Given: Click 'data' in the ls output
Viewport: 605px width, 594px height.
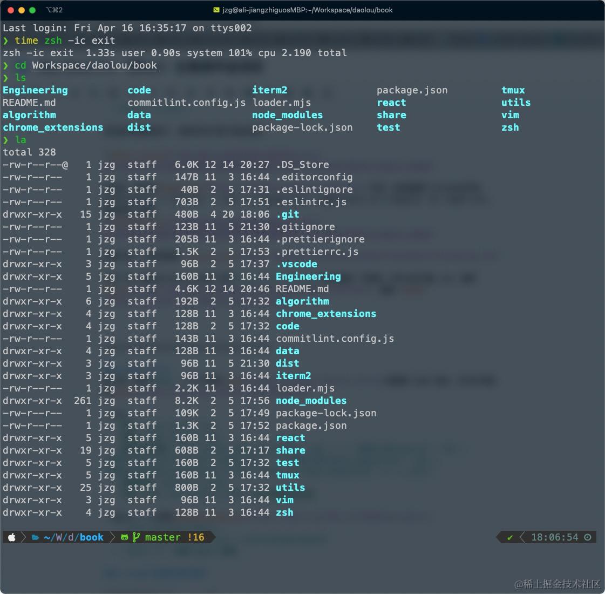Looking at the screenshot, I should click(139, 115).
